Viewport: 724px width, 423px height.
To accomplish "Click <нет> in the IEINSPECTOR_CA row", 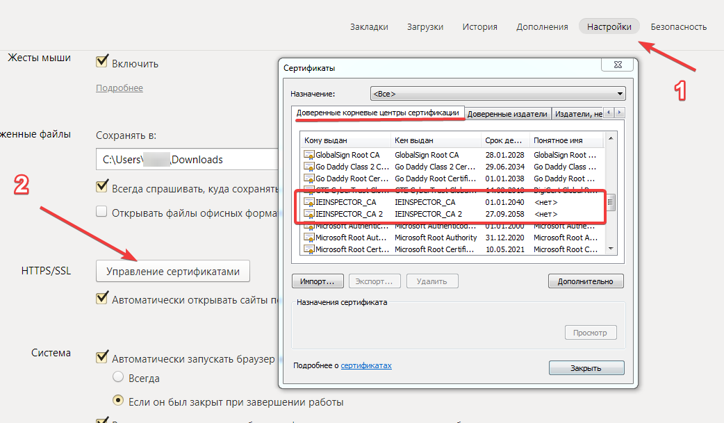I will [x=545, y=202].
